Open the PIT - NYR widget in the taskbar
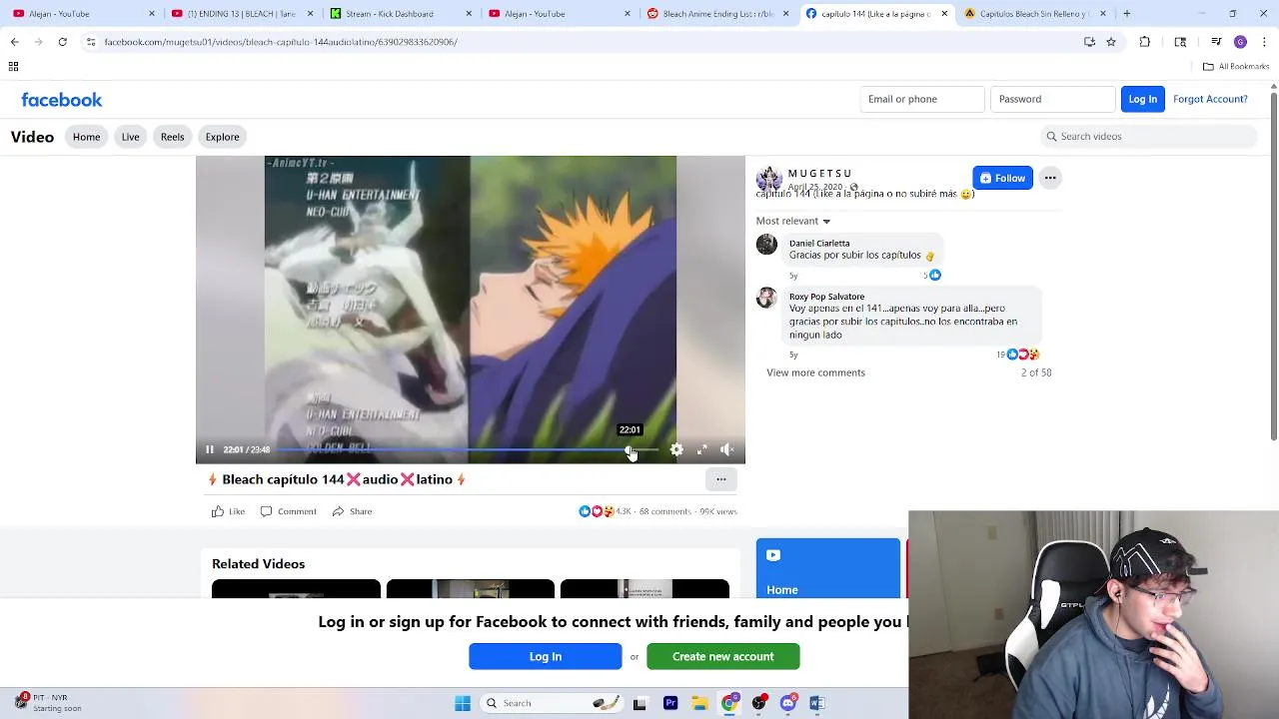This screenshot has width=1279, height=719. click(x=48, y=702)
